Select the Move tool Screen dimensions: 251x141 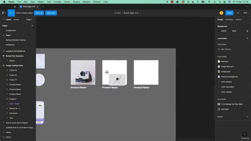[x=11, y=13]
